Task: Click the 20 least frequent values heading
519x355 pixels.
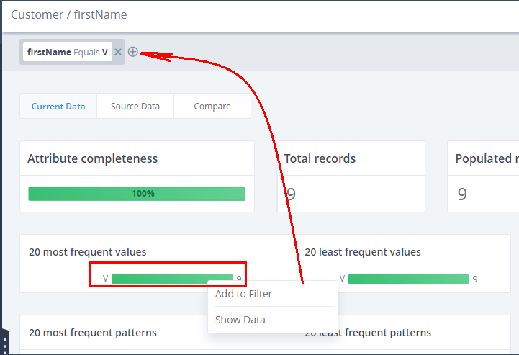Action: pyautogui.click(x=363, y=252)
